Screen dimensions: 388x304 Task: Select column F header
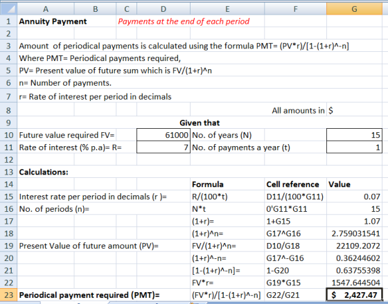pos(295,9)
